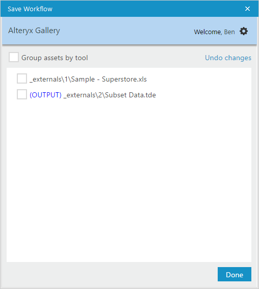This screenshot has height=289, width=259.
Task: Click the gray footer area left of Done
Action: [111, 275]
